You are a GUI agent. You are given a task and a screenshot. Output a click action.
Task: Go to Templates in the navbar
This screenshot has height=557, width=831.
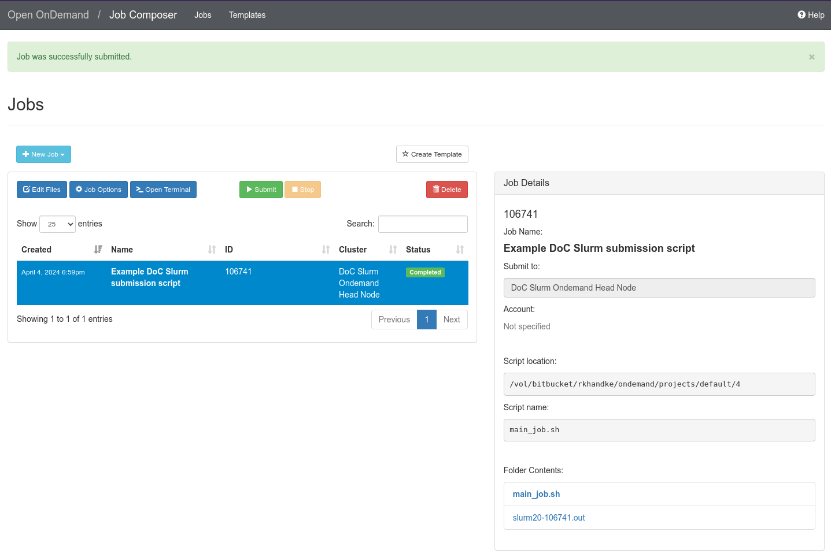[x=247, y=15]
